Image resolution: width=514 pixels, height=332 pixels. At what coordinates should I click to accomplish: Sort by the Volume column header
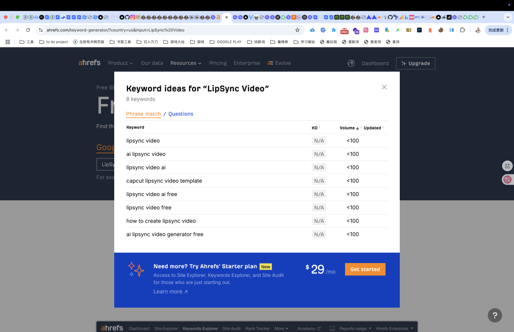(x=349, y=128)
